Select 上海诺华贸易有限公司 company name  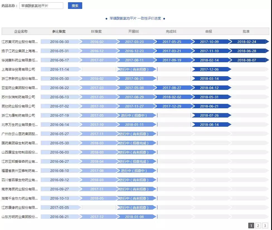click(x=18, y=70)
